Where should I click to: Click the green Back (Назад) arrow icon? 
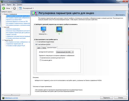point(4,8)
